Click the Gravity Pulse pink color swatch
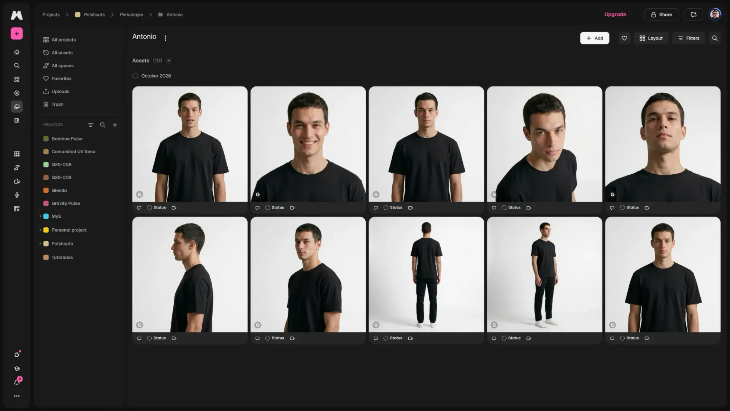This screenshot has width=730, height=411. click(46, 203)
